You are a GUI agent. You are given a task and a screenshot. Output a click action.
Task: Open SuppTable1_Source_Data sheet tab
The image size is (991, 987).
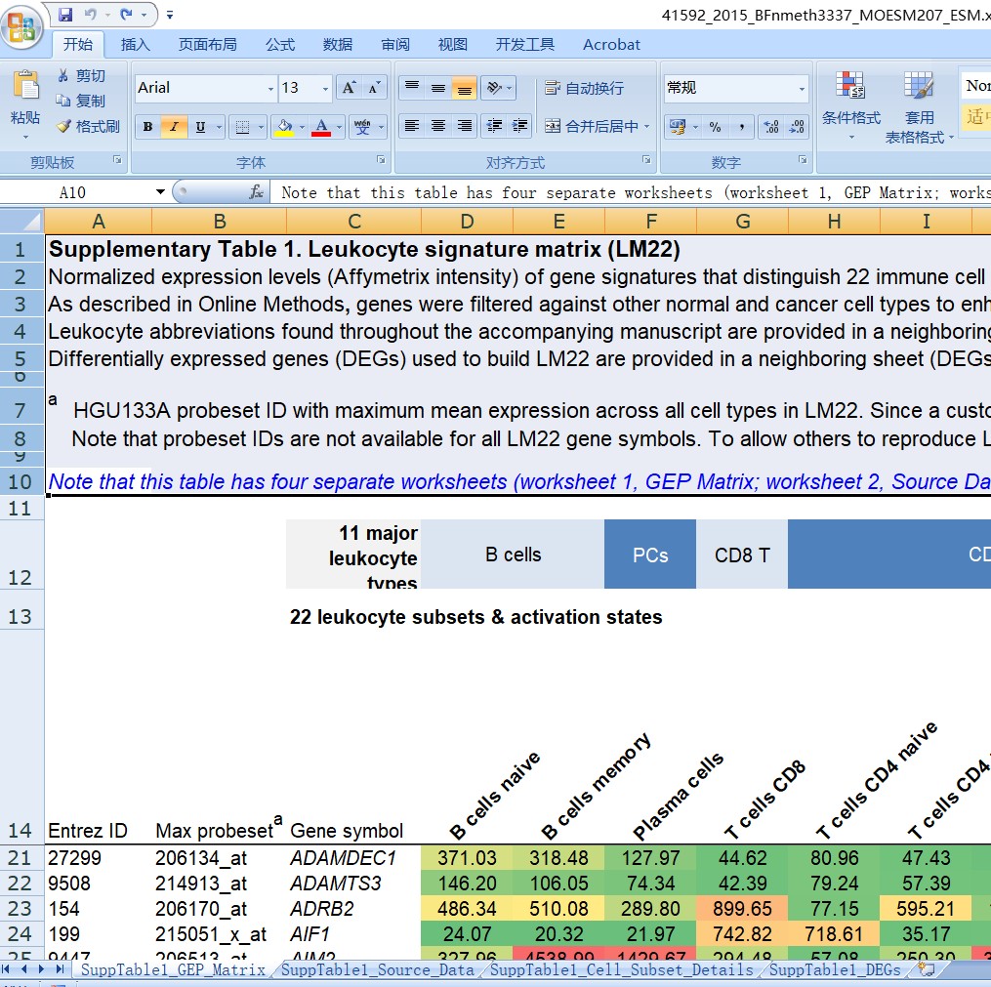pos(377,969)
